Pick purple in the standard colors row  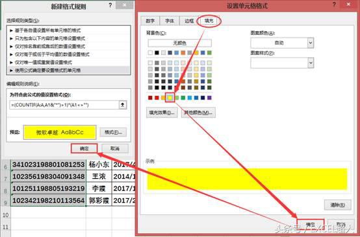point(209,98)
